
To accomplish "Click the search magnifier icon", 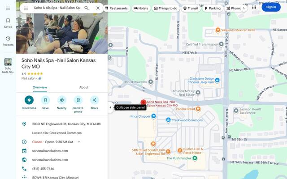I will coord(87,8).
